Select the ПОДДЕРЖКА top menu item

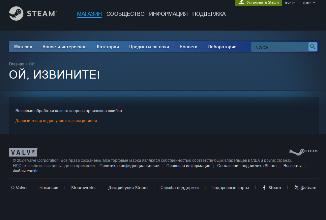click(209, 14)
